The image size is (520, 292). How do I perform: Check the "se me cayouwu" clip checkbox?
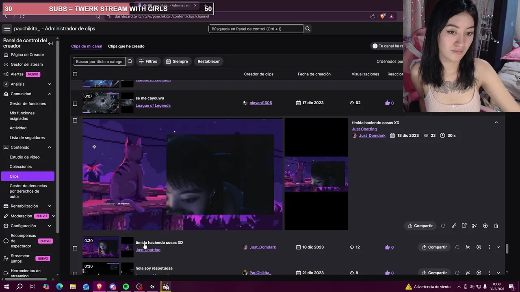(75, 104)
